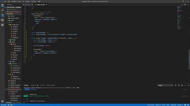This screenshot has width=190, height=106.
Task: Open the Source Control view
Action: pyautogui.click(x=2, y=15)
